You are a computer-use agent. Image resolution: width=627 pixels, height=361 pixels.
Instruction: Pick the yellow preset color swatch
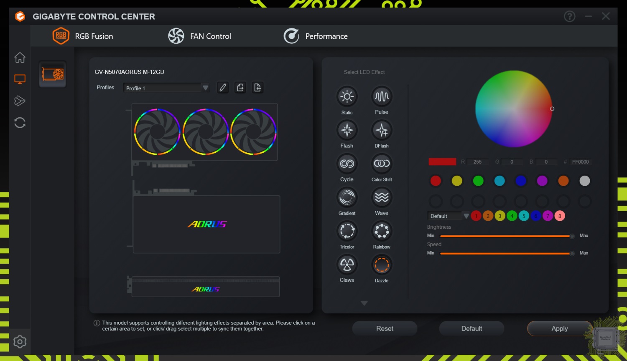click(x=457, y=181)
